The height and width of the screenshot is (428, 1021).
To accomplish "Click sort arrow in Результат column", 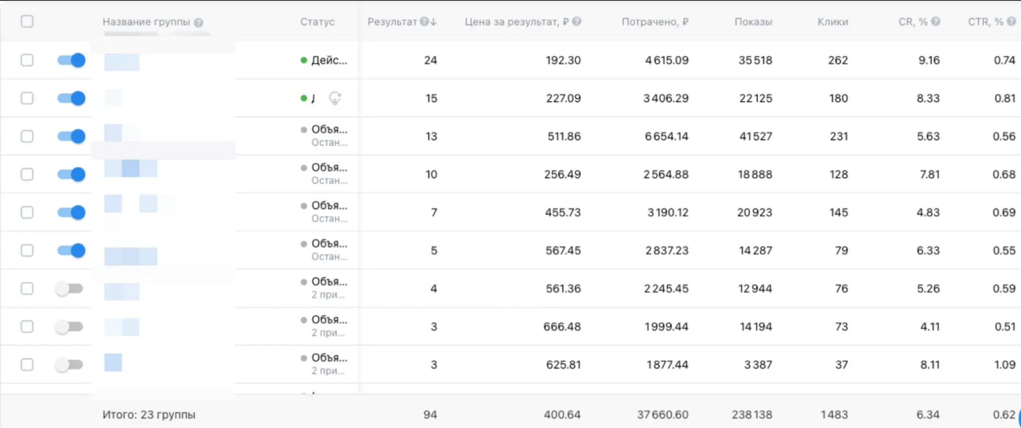I will pos(433,21).
